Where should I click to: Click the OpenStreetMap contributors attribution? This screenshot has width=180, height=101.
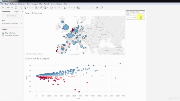(x=34, y=54)
